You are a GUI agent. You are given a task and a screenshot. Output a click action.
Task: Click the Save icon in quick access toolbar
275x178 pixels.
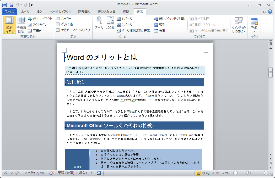click(x=11, y=5)
